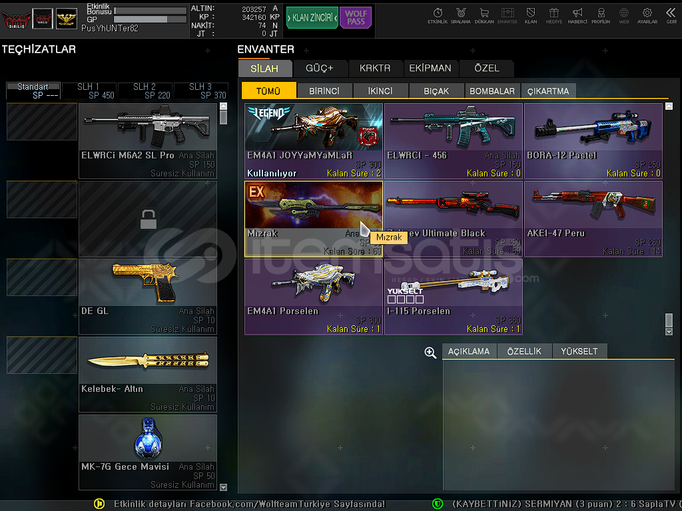Select the I-115 Porselen sniper card
Image resolution: width=682 pixels, height=511 pixels.
[x=453, y=297]
